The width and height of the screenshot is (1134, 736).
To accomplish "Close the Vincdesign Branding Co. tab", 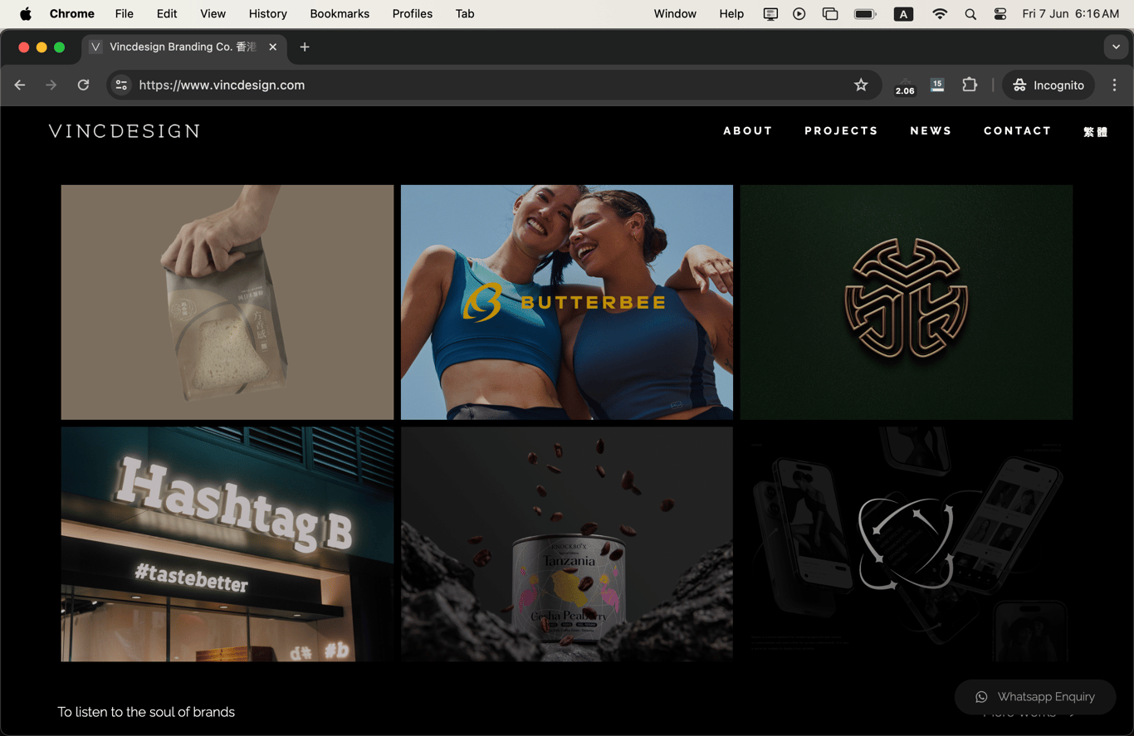I will 272,47.
